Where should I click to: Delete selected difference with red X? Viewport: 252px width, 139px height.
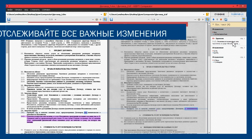(x=221, y=19)
